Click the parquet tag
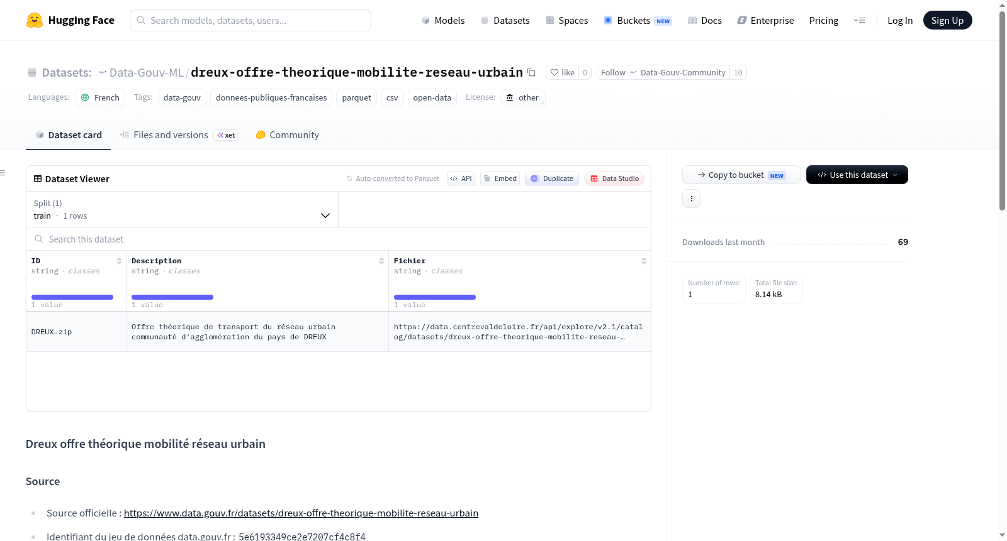Screen dimensions: 1007x541 356,97
